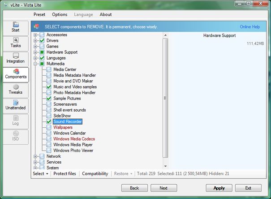The image size is (271, 199).
Task: Open the Select dropdown
Action: point(41,173)
